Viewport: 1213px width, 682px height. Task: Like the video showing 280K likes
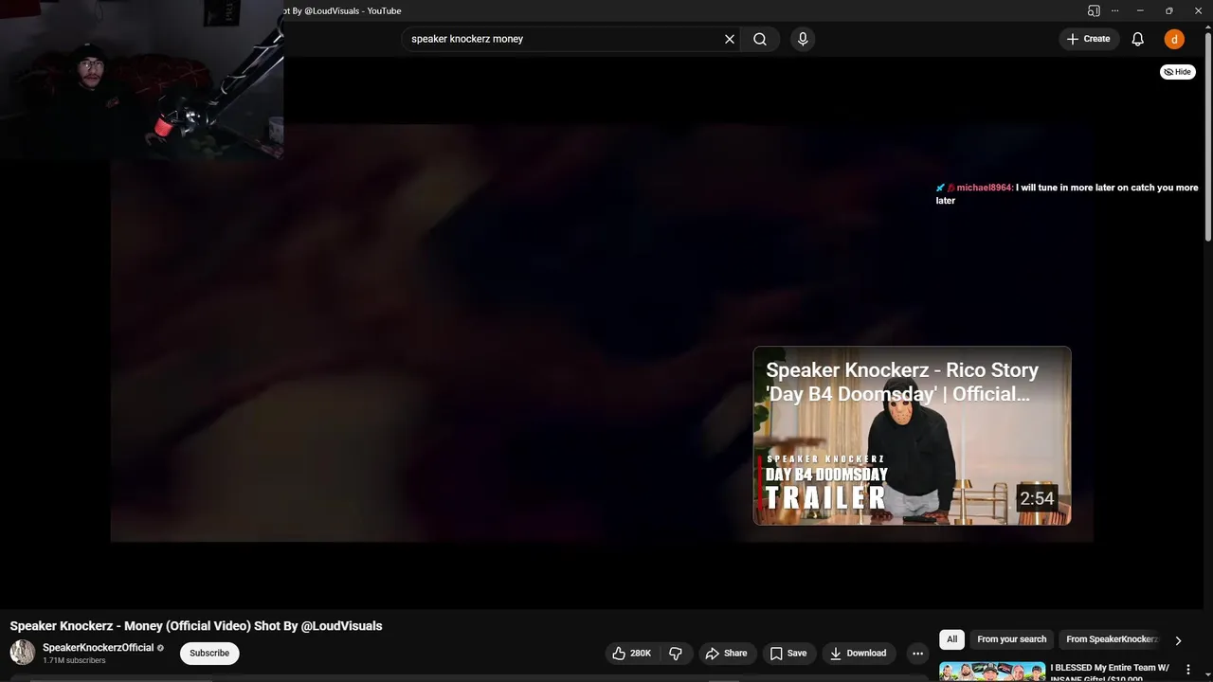(x=631, y=653)
